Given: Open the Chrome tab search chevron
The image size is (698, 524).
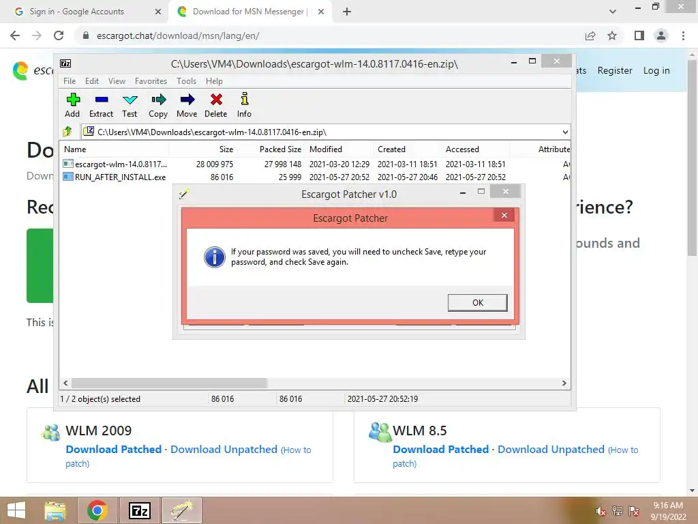Looking at the screenshot, I should pos(613,12).
